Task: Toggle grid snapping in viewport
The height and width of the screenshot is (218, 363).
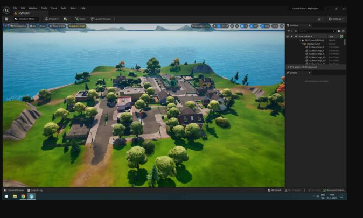Action: [242, 26]
